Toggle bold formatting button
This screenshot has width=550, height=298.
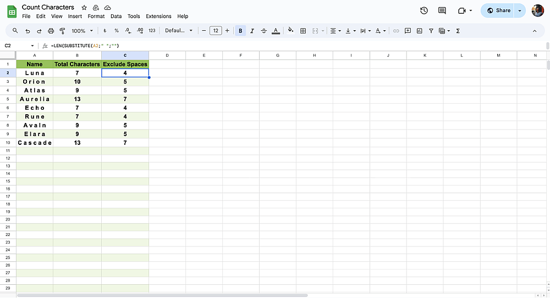[240, 31]
